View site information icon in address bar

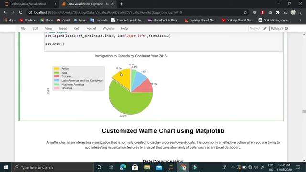tap(30, 12)
